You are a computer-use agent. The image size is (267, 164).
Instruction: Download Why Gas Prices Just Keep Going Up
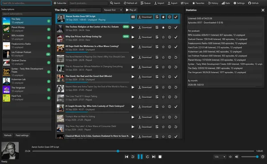(145, 37)
